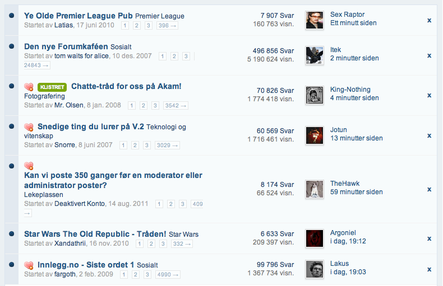Click the heart icon next to Chatte-tråd thread
Viewport: 443px width, 286px height.
point(29,87)
